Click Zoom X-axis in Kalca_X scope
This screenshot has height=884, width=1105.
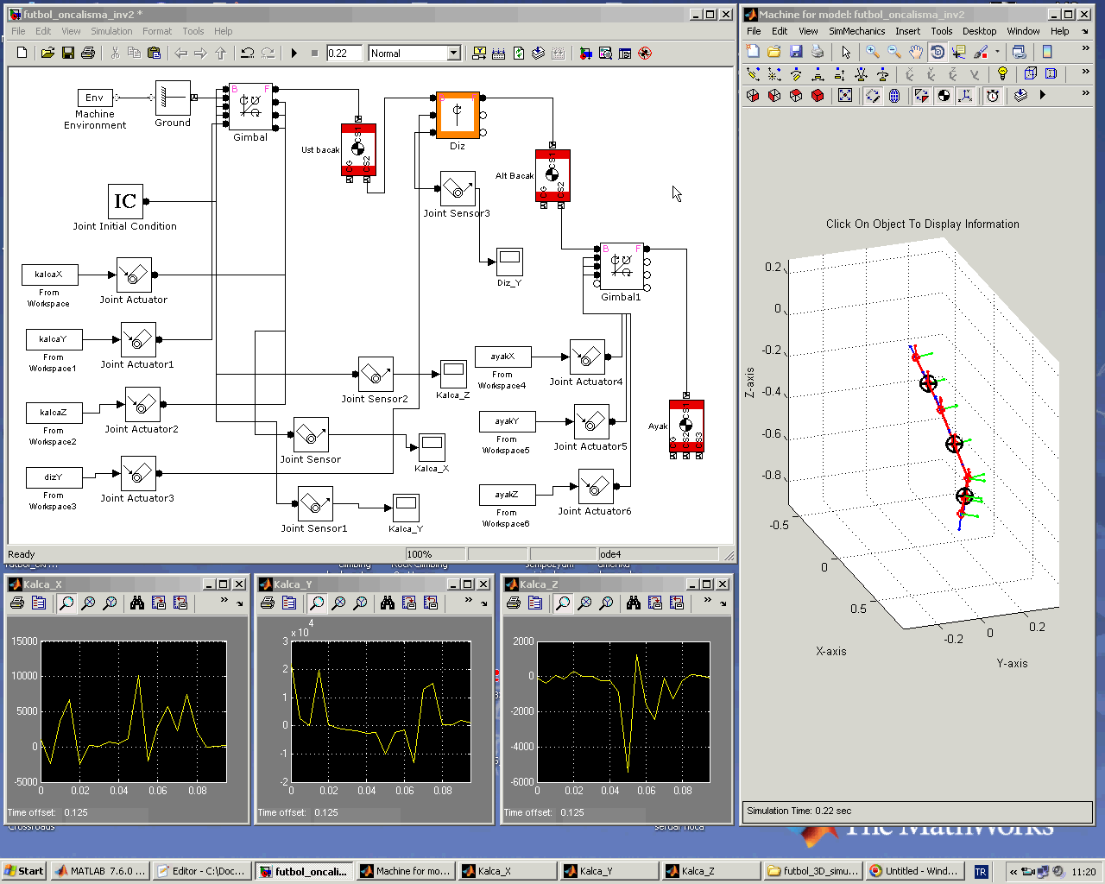[88, 603]
